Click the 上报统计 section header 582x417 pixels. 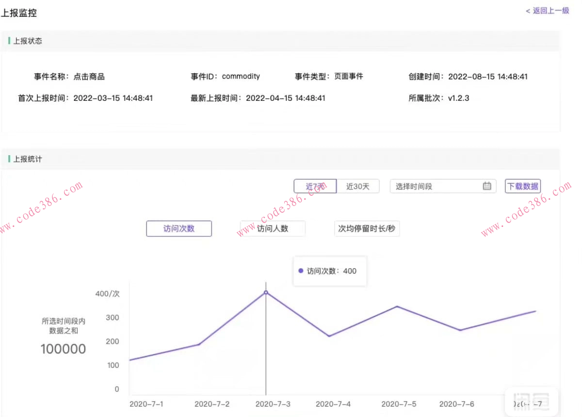pyautogui.click(x=28, y=159)
